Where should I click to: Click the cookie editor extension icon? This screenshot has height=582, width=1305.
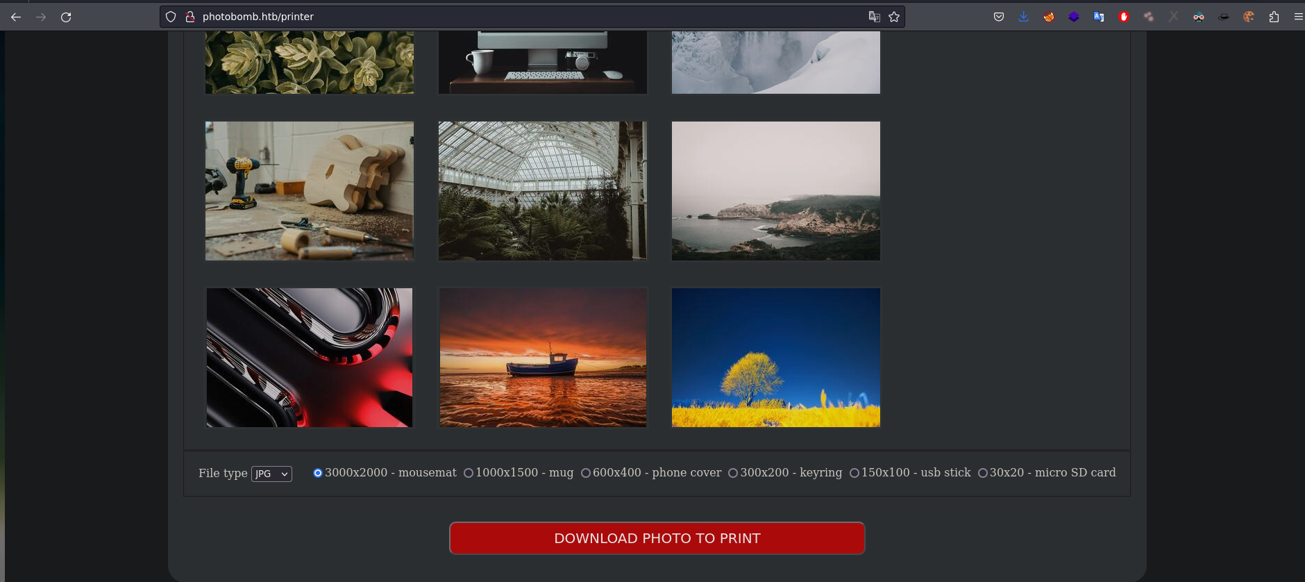tap(1249, 17)
